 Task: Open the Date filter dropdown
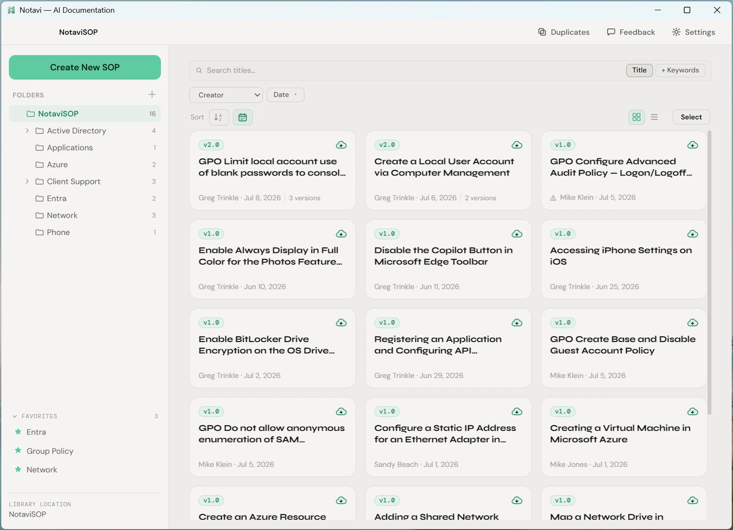(285, 95)
